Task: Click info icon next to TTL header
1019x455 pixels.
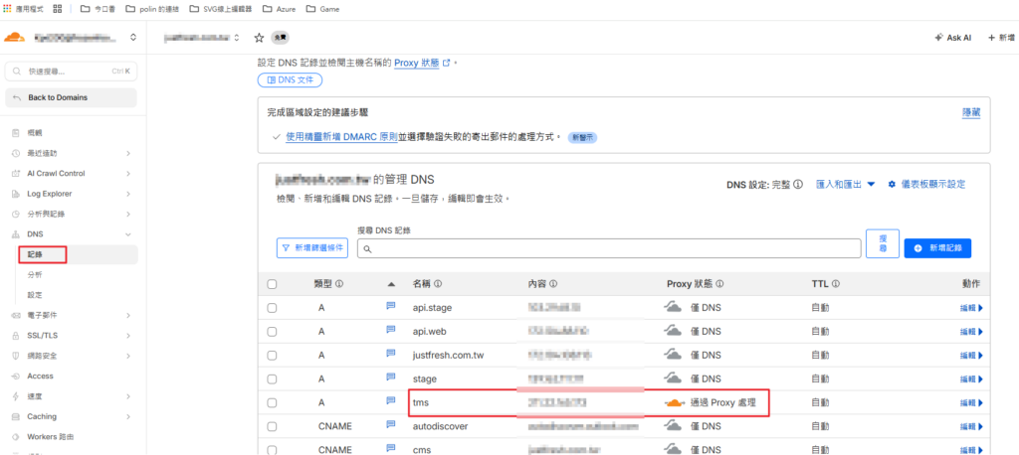Action: coord(836,284)
